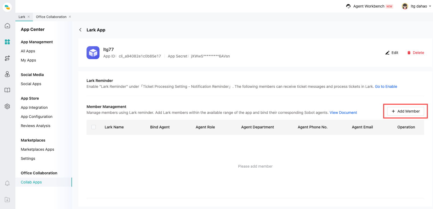Delete the ltg77 app
The image size is (433, 209).
(x=415, y=53)
